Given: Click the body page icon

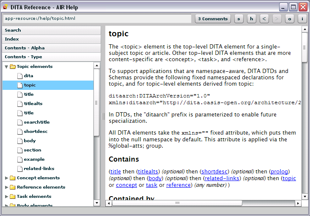Looking at the screenshot, I should coord(20,141).
